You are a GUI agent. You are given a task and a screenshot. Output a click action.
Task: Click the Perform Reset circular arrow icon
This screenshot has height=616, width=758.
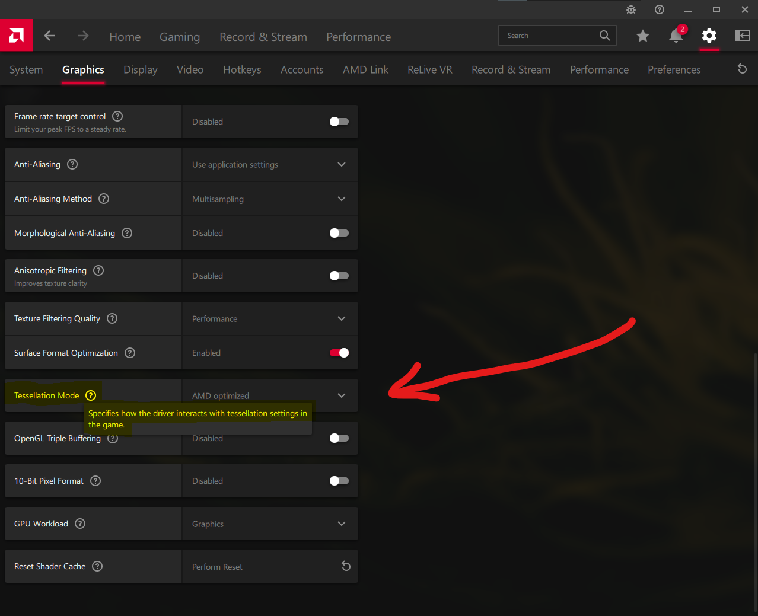click(346, 566)
